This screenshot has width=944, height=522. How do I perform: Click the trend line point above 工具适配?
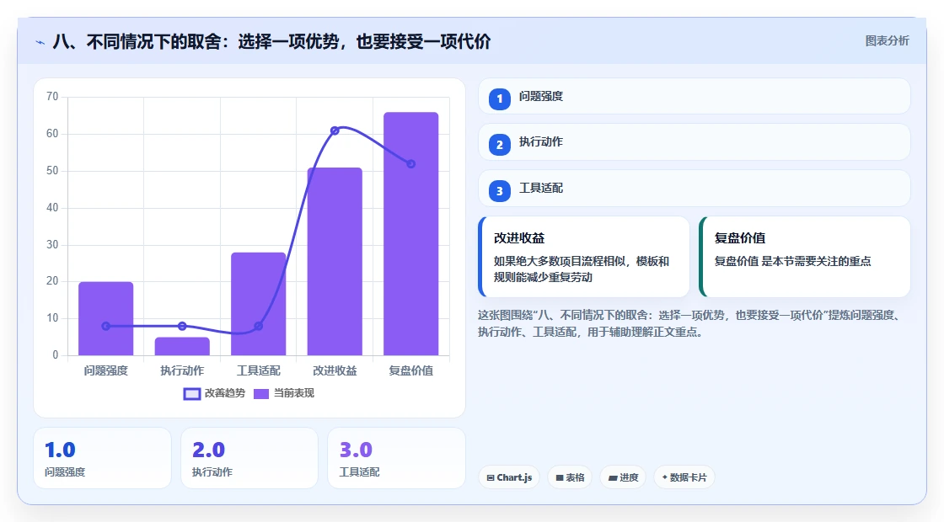pos(258,326)
